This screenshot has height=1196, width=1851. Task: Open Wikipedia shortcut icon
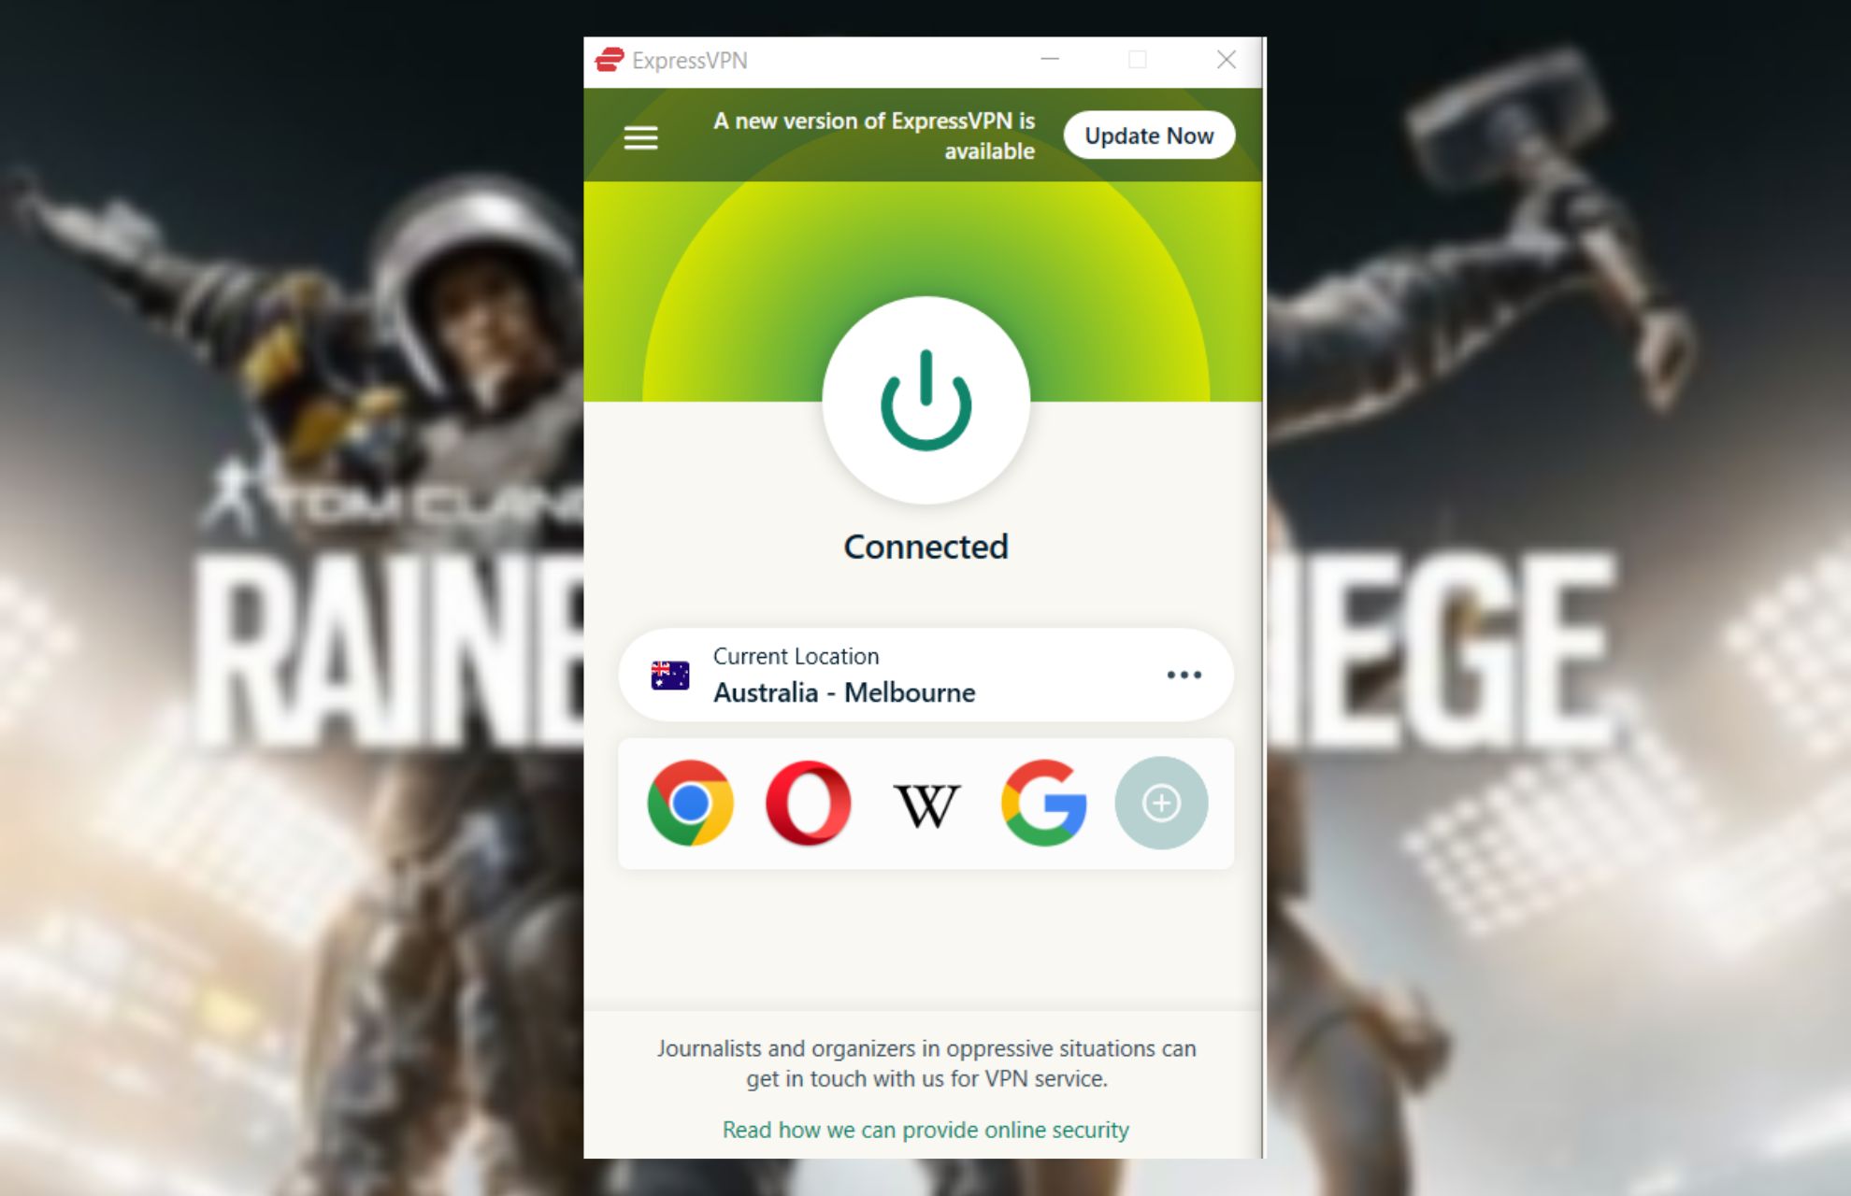926,801
